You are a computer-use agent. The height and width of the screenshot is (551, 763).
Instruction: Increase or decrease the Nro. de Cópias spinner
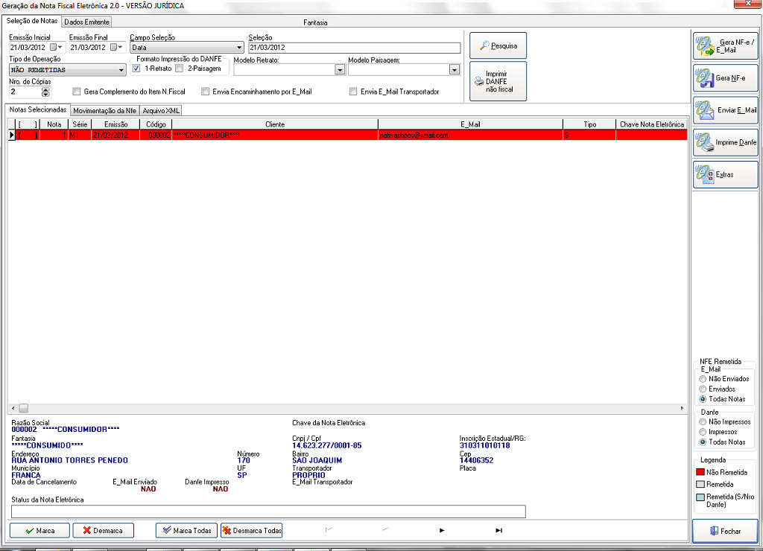point(45,92)
